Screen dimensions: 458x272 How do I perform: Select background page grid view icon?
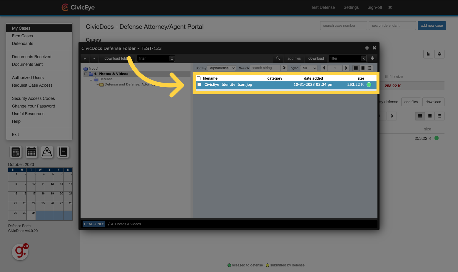tap(439, 116)
